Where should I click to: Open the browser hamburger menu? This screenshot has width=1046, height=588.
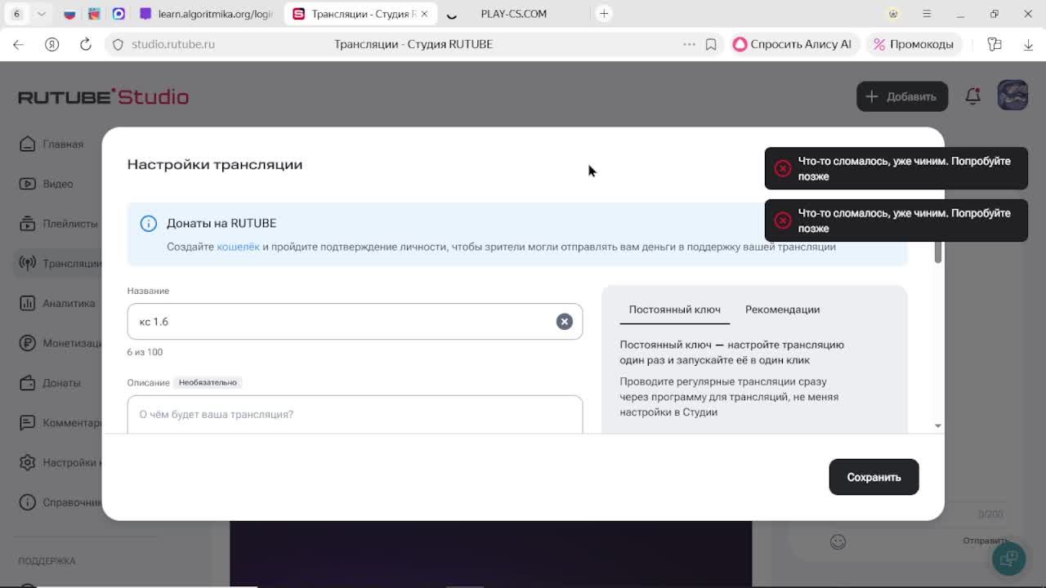[927, 14]
